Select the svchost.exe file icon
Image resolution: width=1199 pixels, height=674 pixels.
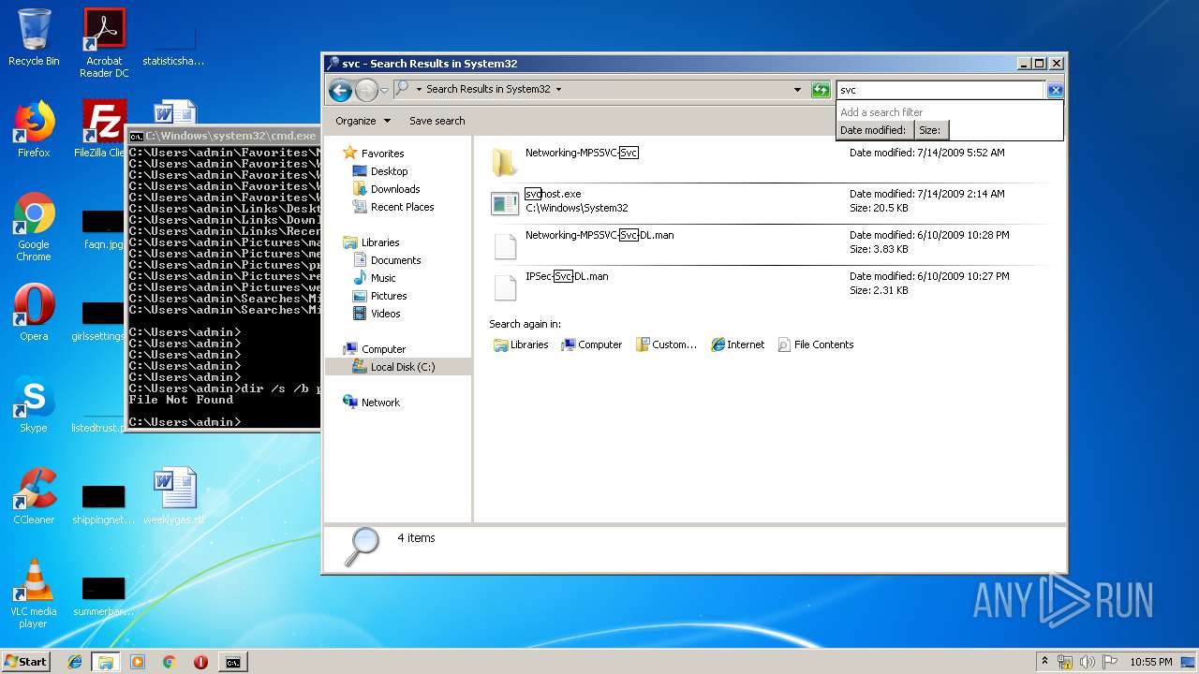click(505, 203)
